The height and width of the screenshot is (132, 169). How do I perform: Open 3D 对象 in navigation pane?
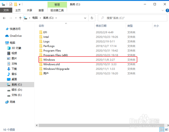tap(16, 48)
